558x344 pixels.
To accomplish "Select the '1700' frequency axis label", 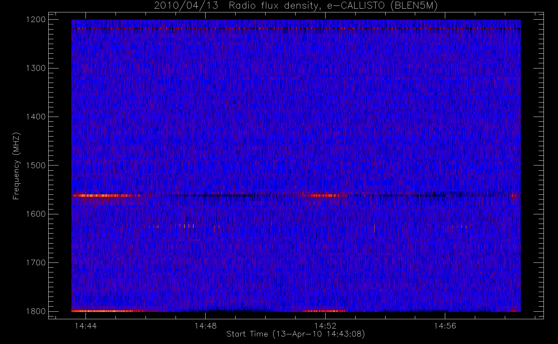I will (36, 263).
